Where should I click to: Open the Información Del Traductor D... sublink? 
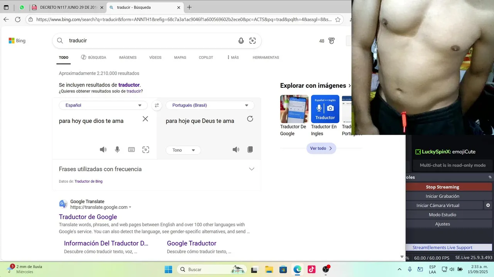pyautogui.click(x=106, y=243)
